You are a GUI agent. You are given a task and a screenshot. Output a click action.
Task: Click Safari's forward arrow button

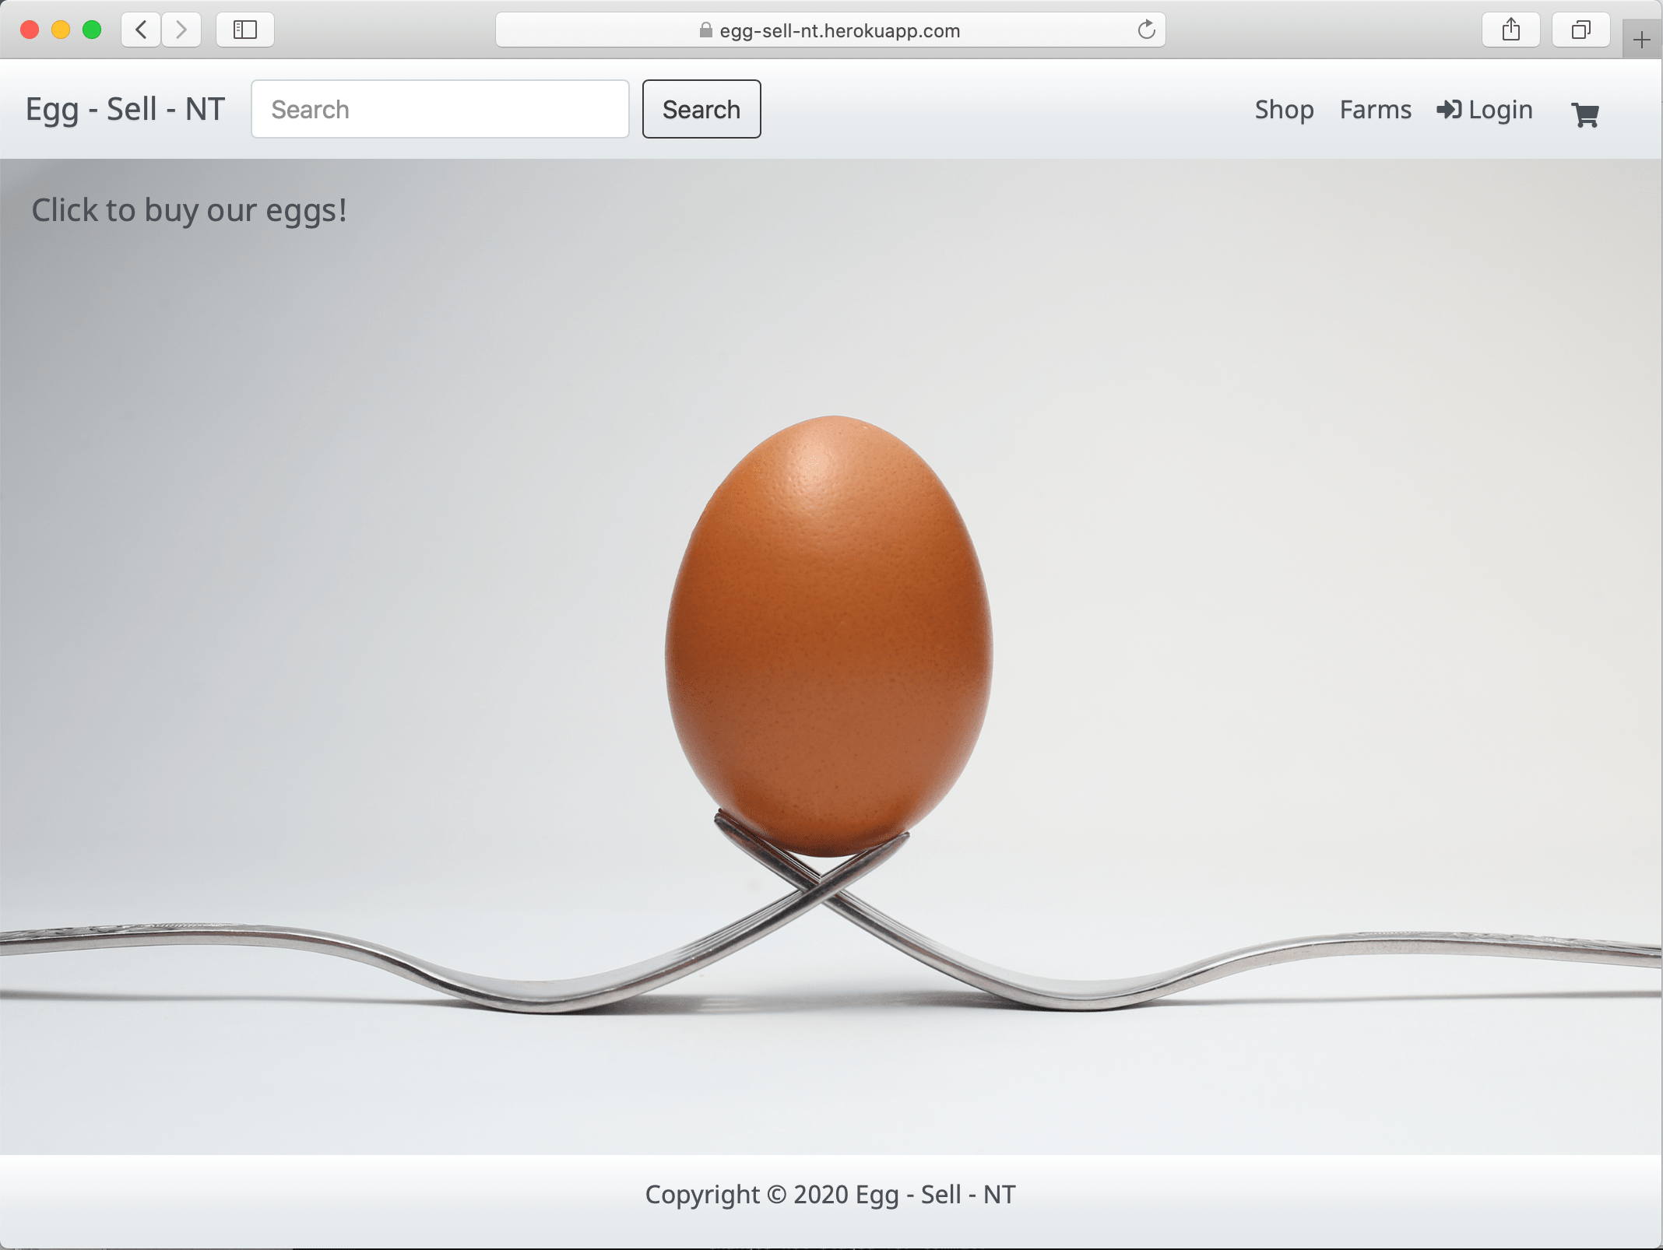click(181, 30)
